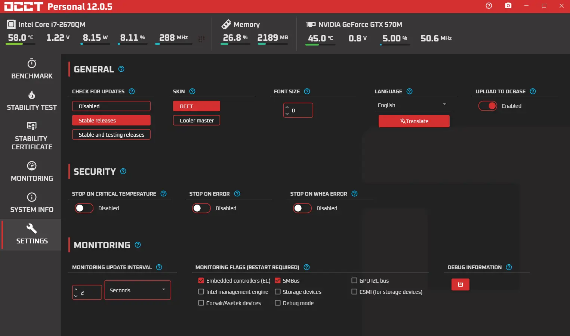
Task: Click the CPU temperature 58.0 °C reading
Action: coord(21,38)
